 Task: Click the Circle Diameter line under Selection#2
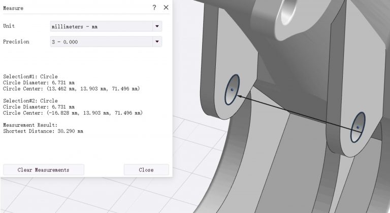tap(39, 107)
